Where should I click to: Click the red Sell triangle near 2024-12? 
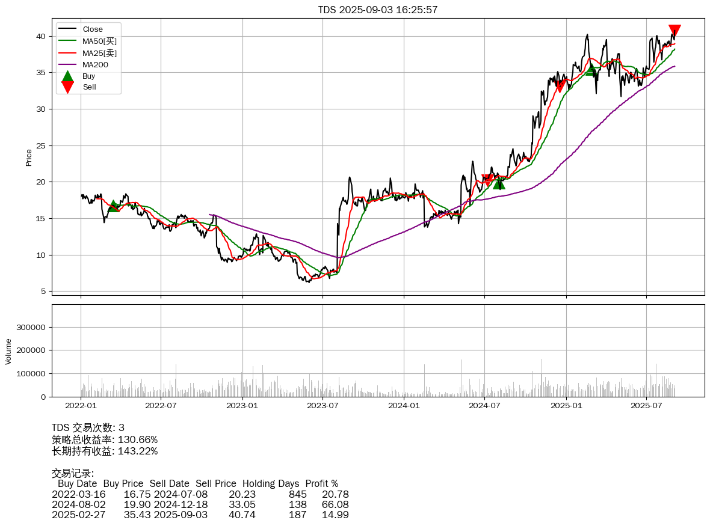[560, 87]
